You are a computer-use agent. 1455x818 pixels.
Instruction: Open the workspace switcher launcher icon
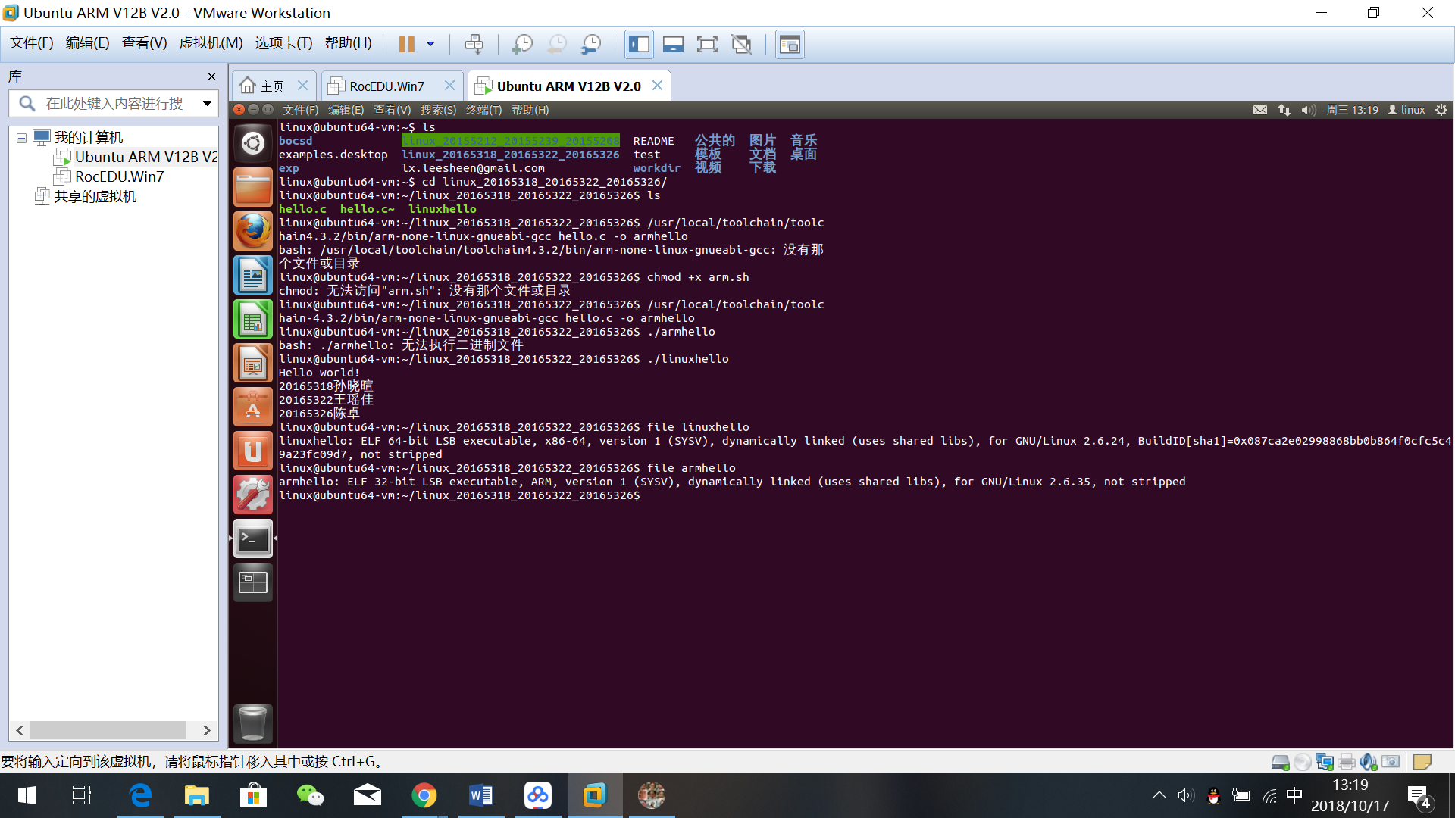click(x=253, y=582)
